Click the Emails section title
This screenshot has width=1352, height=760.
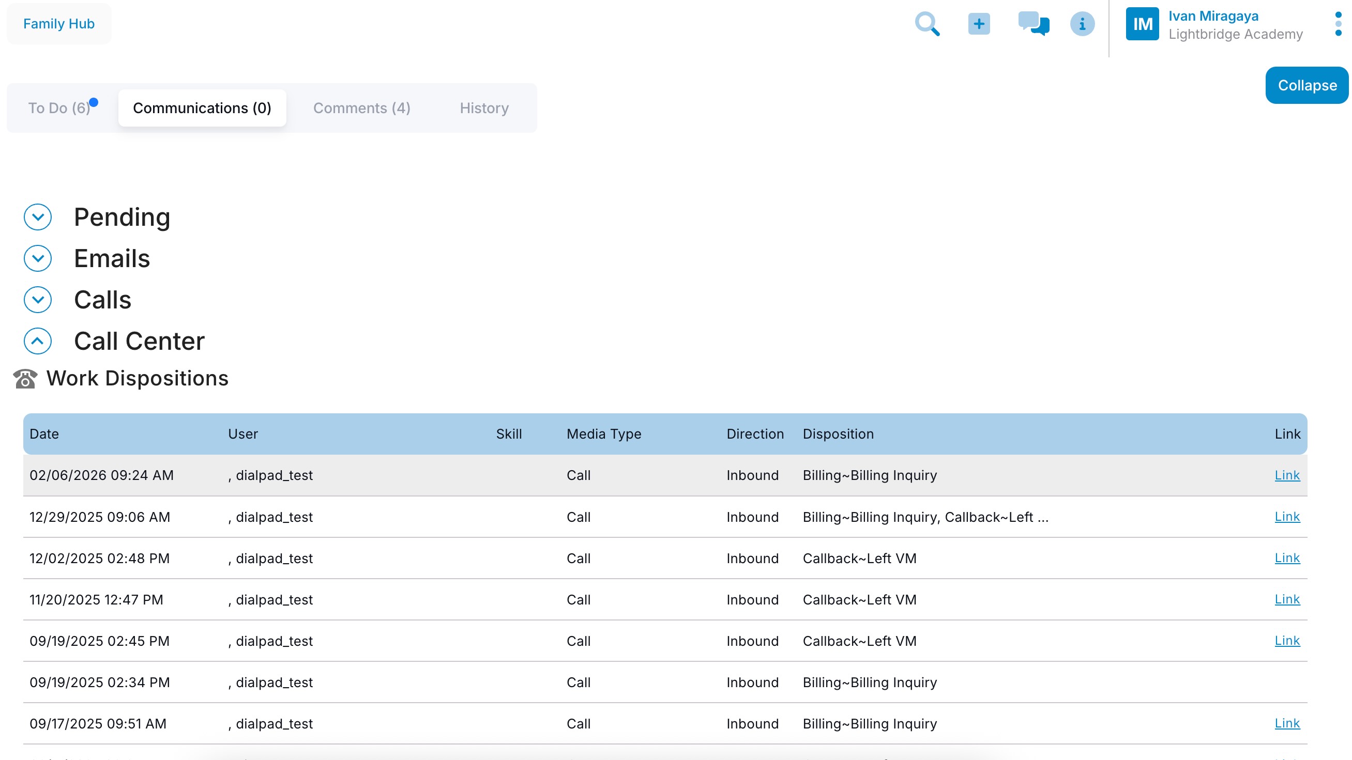(x=112, y=258)
